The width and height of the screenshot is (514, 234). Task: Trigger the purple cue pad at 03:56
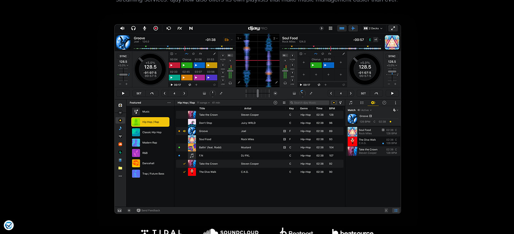pos(211,77)
